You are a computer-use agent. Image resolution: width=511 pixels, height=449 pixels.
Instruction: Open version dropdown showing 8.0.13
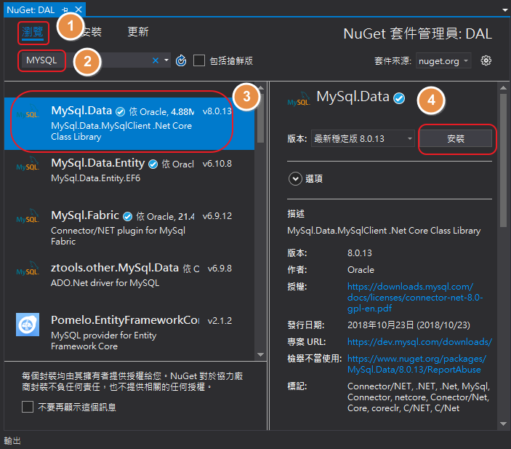coord(363,139)
